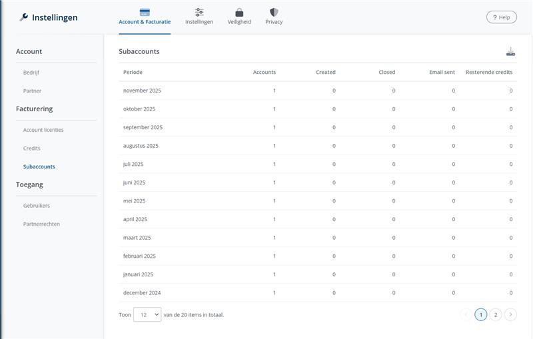Select Partner in the sidebar
This screenshot has height=339, width=533.
(32, 91)
